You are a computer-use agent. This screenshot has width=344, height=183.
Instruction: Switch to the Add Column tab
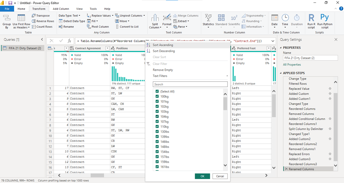click(x=61, y=9)
